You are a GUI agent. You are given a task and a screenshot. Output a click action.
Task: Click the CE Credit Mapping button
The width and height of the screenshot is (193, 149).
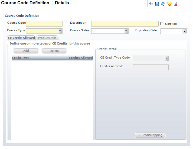pos(150,135)
